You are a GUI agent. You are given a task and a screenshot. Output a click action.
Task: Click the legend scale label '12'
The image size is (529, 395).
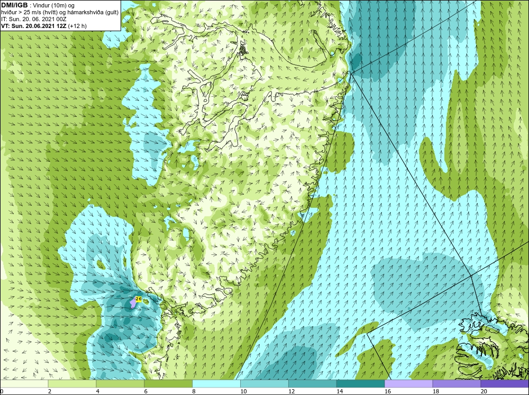click(x=291, y=391)
